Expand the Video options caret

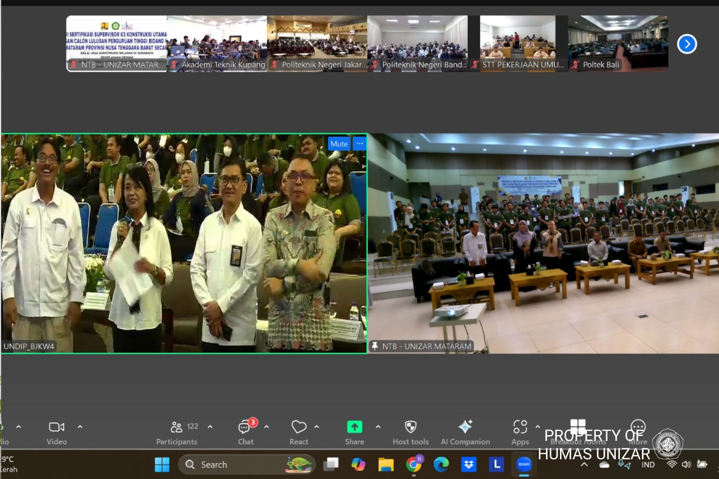tap(80, 427)
